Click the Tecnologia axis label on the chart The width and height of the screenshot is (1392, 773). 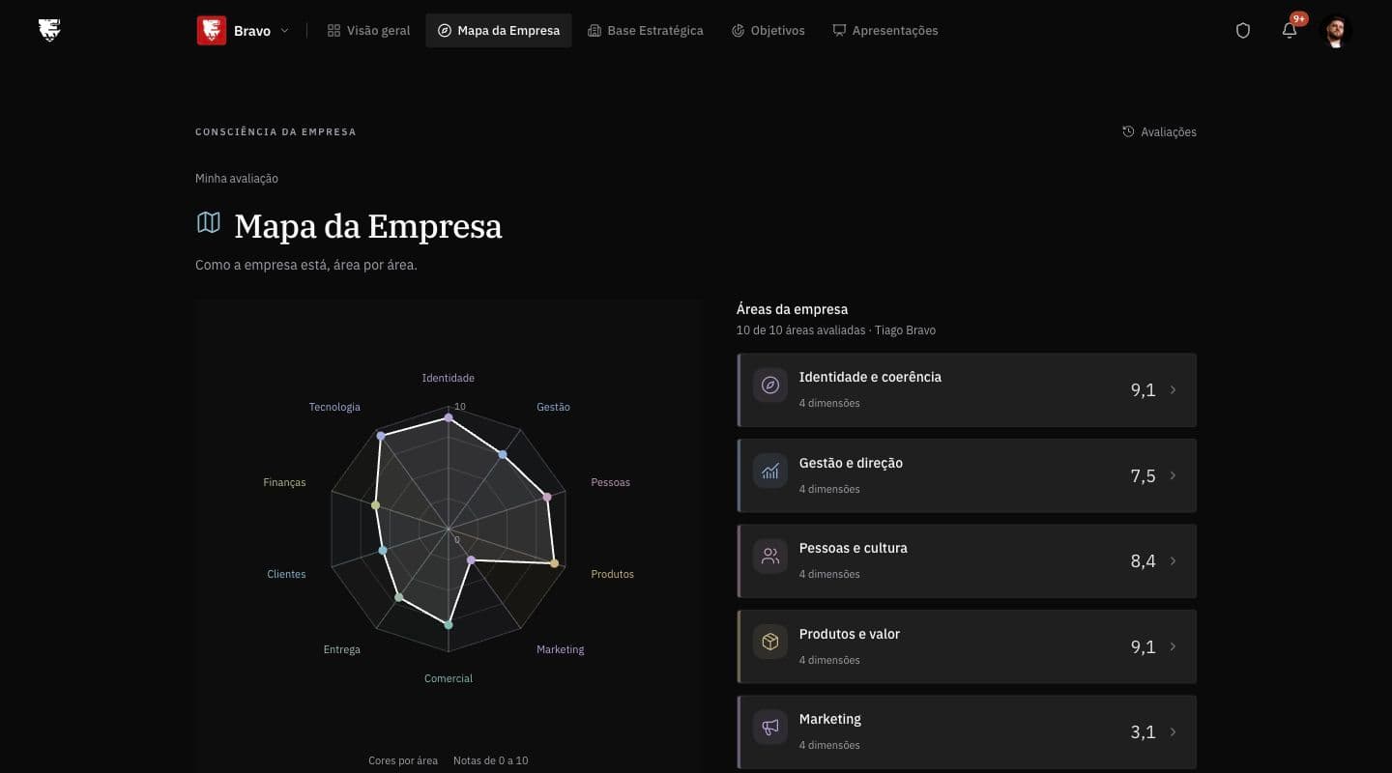click(x=334, y=407)
